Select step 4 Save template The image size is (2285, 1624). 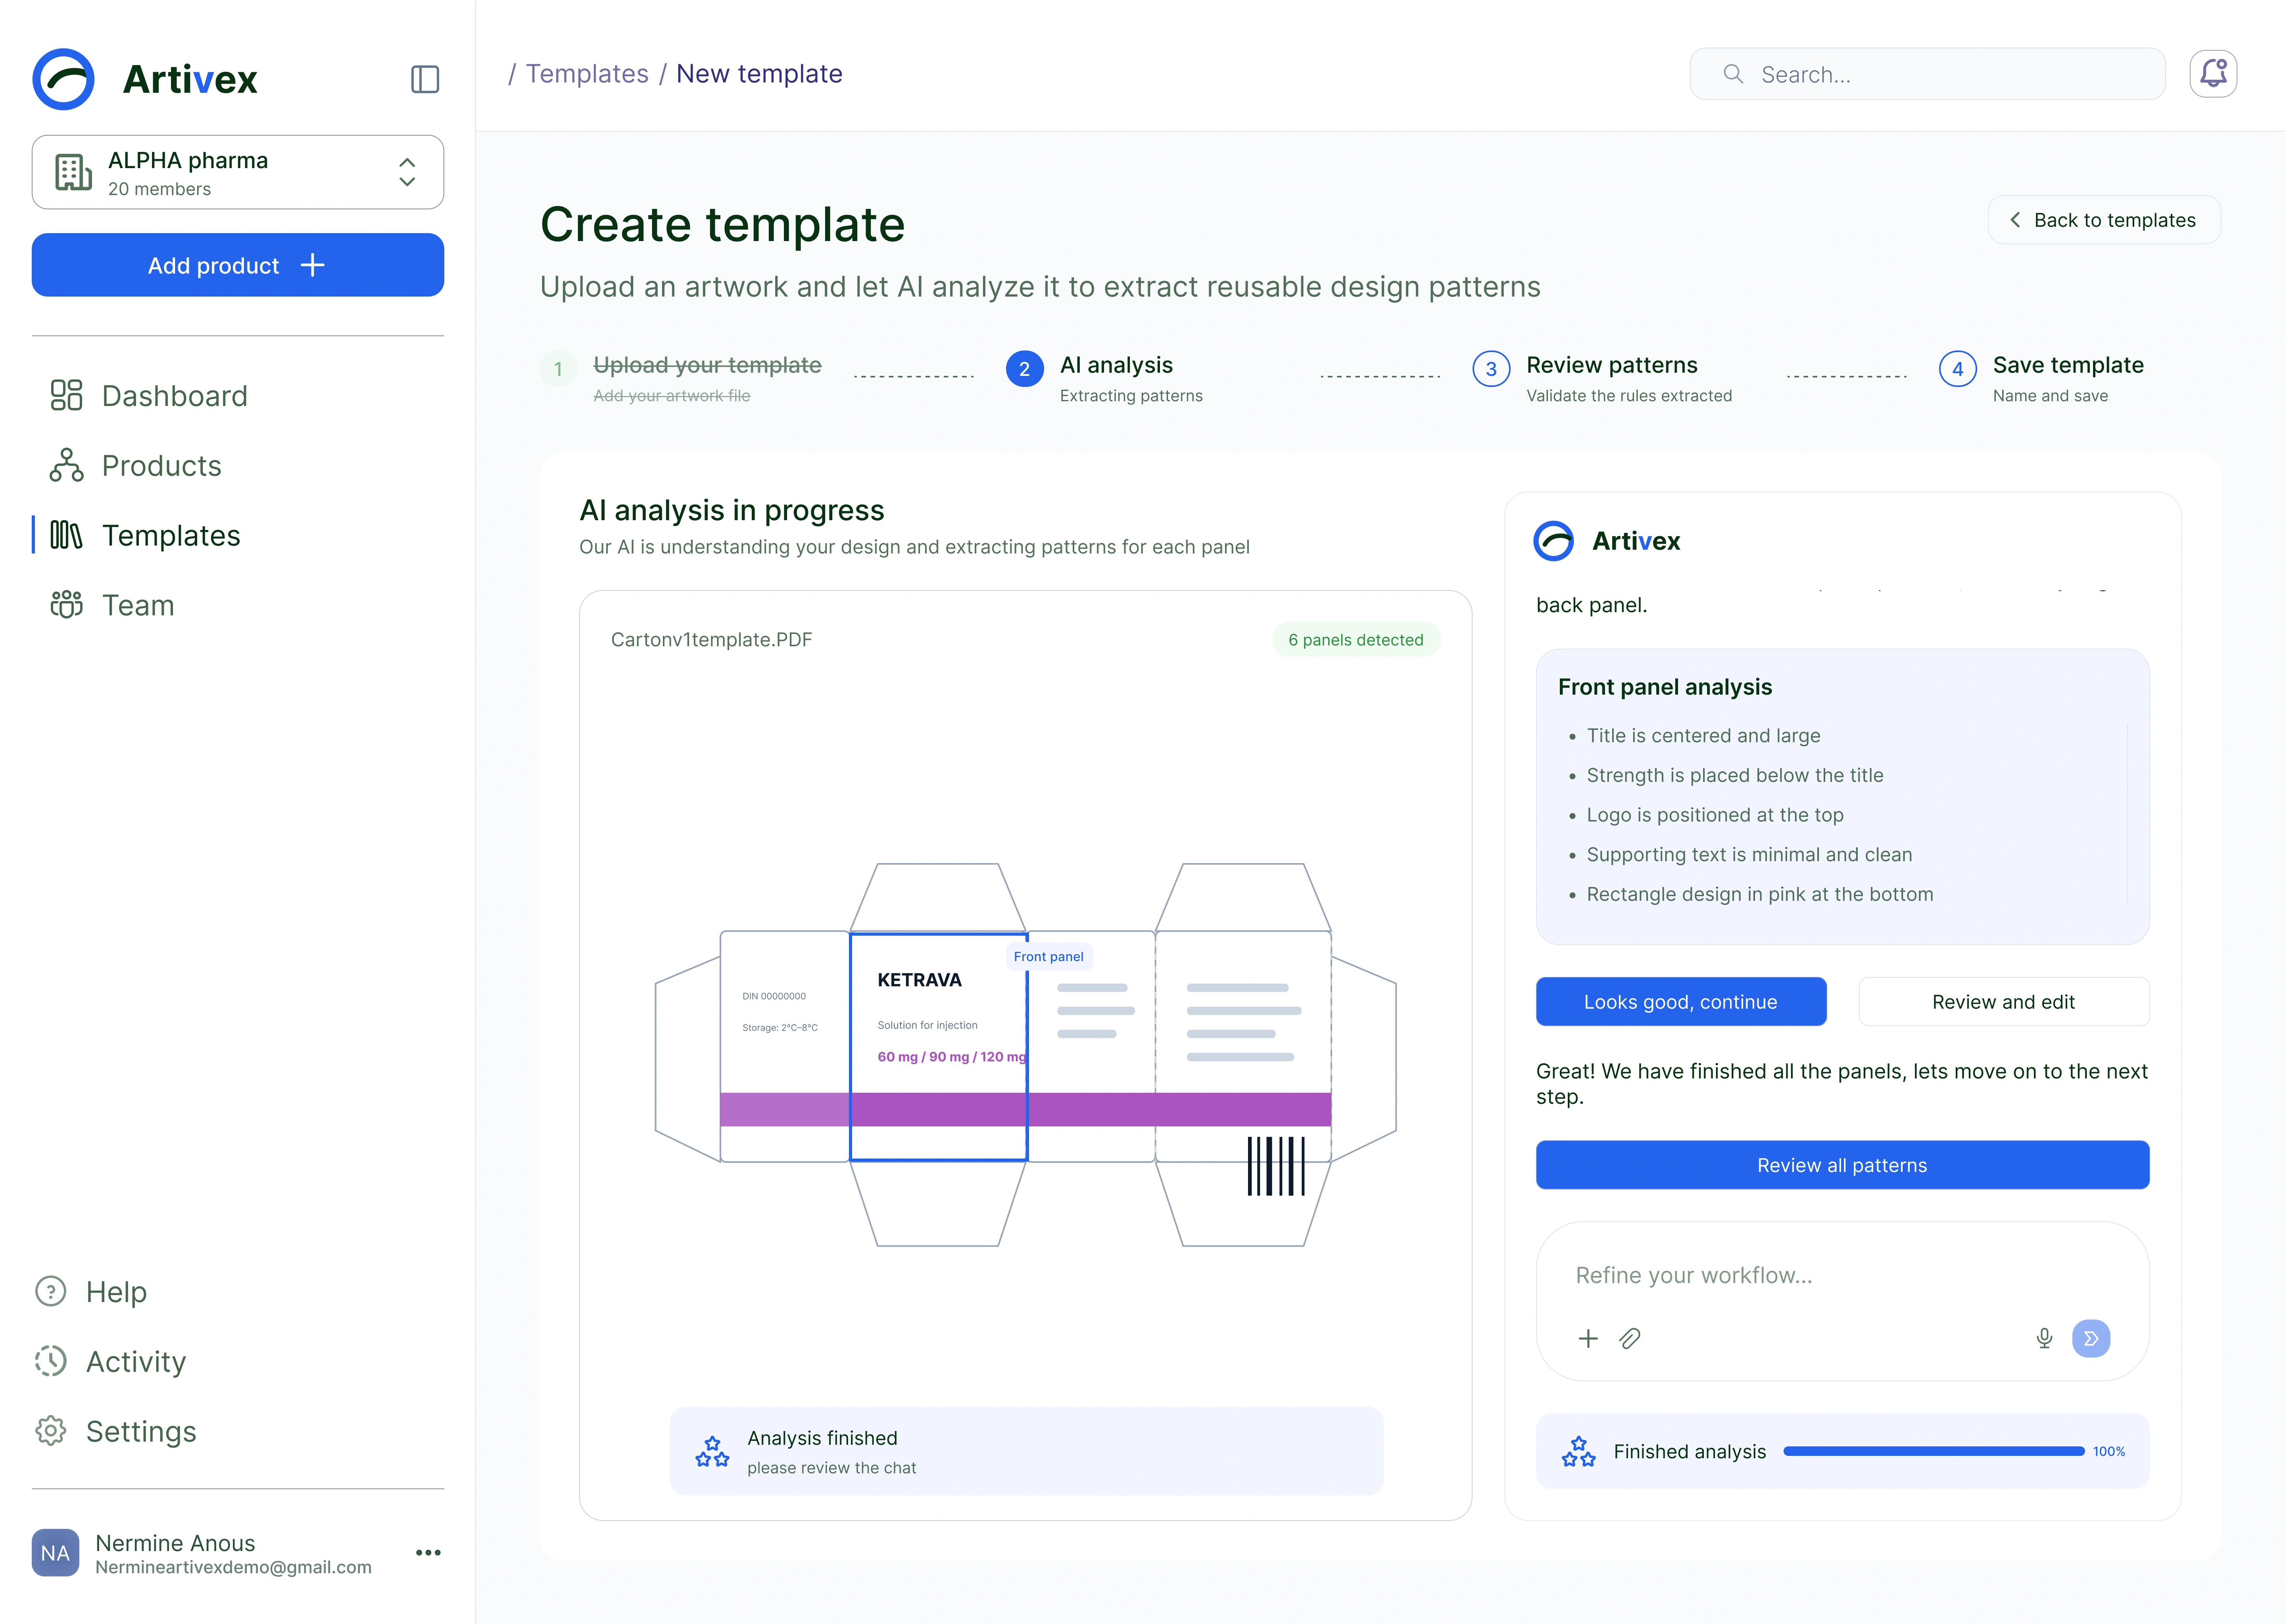[x=2041, y=377]
